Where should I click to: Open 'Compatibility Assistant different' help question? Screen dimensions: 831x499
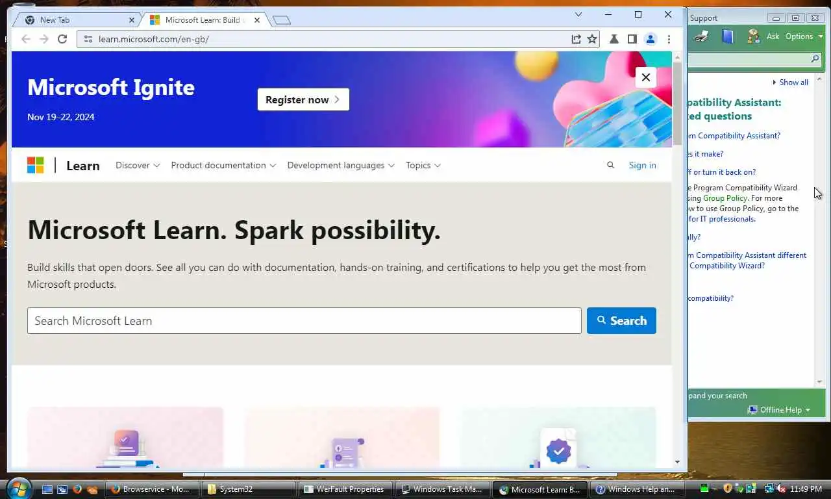(x=747, y=261)
